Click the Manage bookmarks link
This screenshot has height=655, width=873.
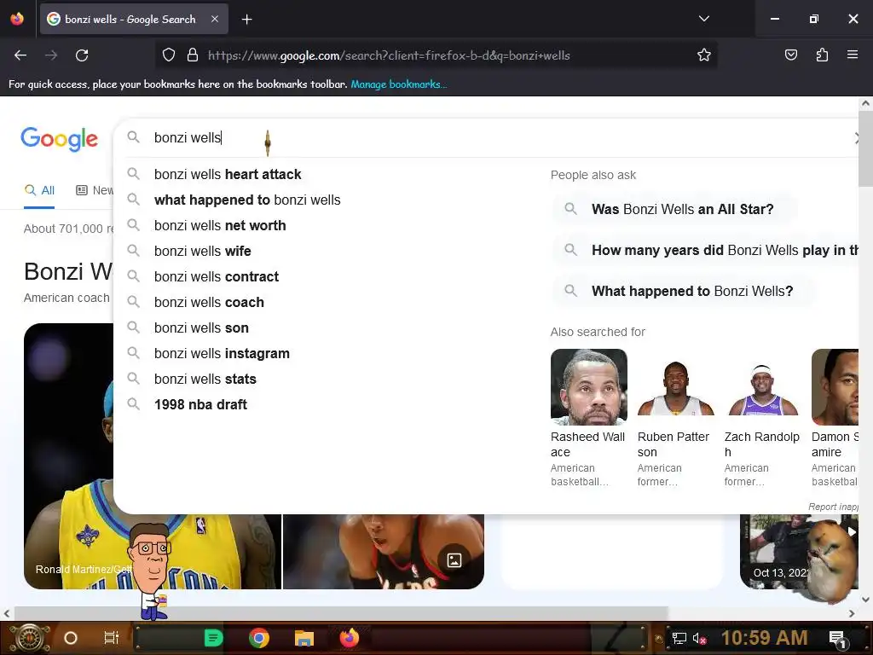[x=398, y=84]
